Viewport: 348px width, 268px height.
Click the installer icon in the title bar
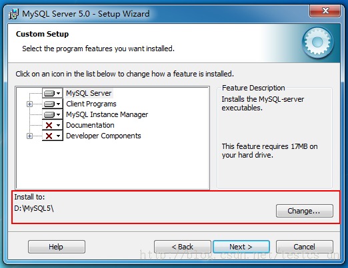pos(13,14)
